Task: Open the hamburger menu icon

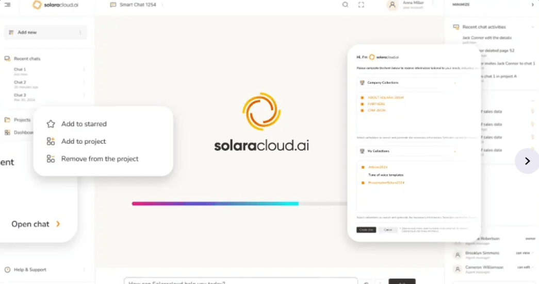Action: 7,5
